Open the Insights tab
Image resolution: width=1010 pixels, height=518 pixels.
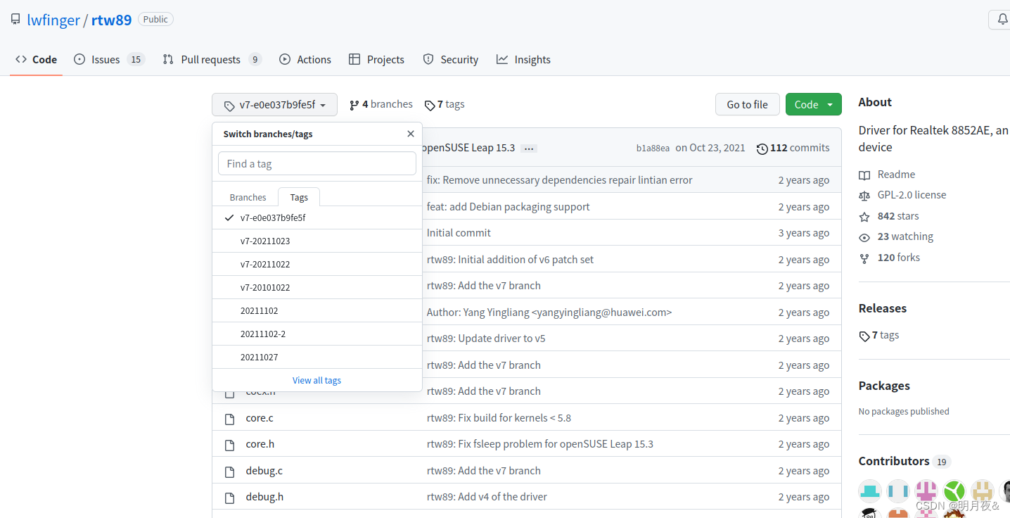click(523, 60)
